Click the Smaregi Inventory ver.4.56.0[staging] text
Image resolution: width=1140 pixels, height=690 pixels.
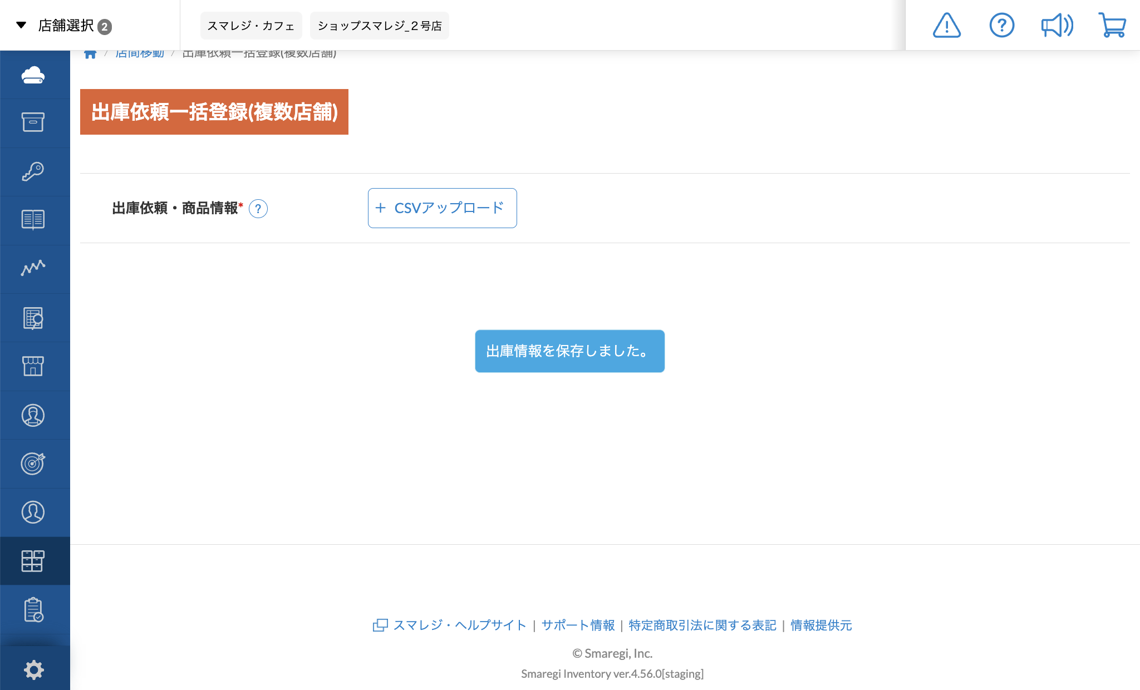tap(612, 674)
